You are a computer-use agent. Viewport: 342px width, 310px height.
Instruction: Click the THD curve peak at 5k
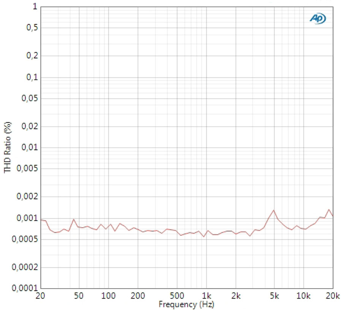pos(274,210)
